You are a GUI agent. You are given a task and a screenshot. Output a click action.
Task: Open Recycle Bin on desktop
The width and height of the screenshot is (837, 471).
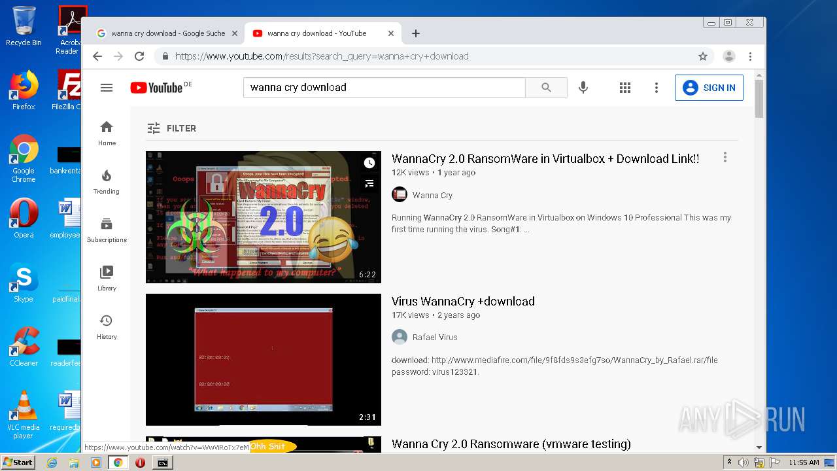pos(24,26)
